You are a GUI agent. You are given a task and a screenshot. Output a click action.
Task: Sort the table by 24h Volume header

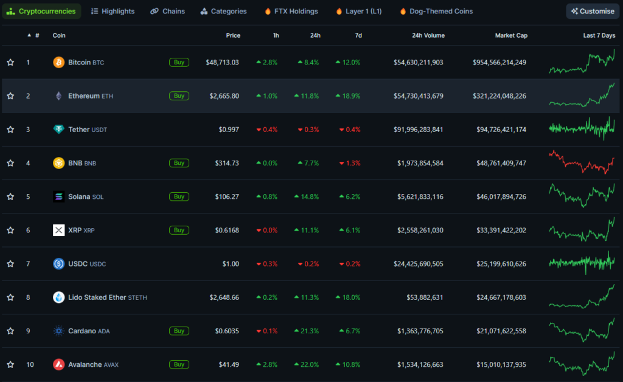point(428,35)
